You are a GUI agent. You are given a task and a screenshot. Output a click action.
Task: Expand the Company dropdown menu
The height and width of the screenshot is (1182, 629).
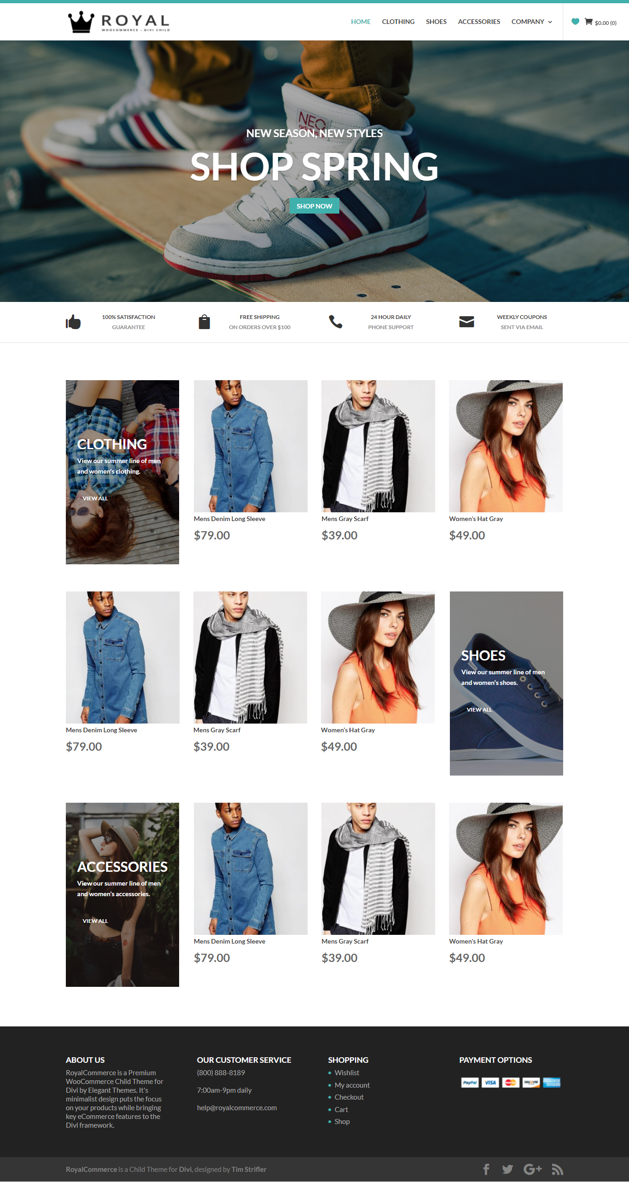point(531,22)
